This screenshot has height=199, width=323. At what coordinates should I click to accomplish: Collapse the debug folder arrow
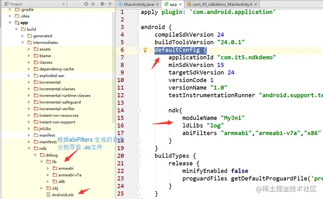[x=35, y=155]
